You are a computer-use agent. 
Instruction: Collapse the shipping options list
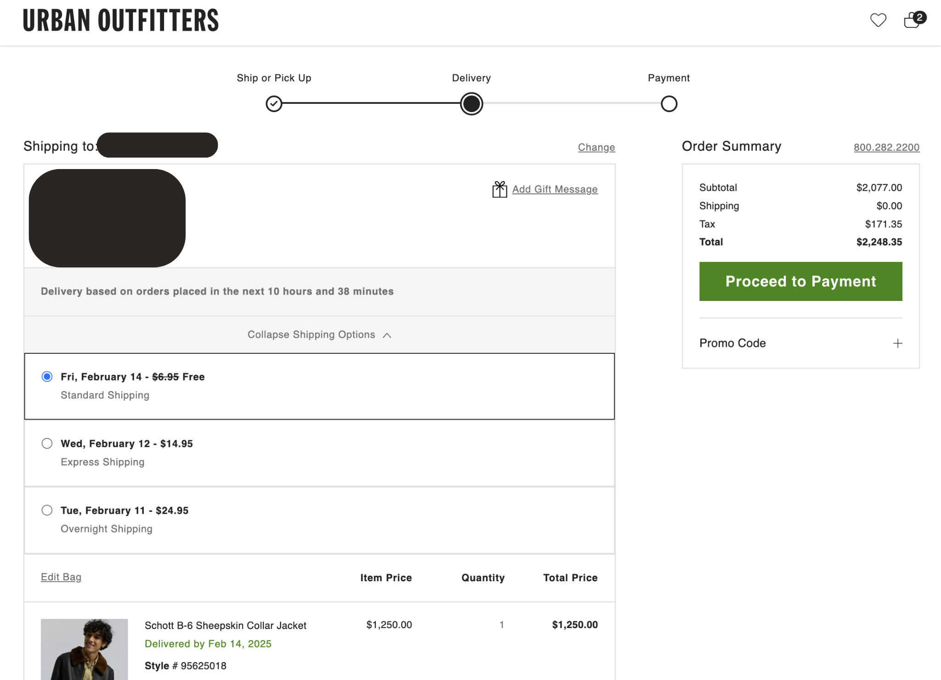point(311,335)
